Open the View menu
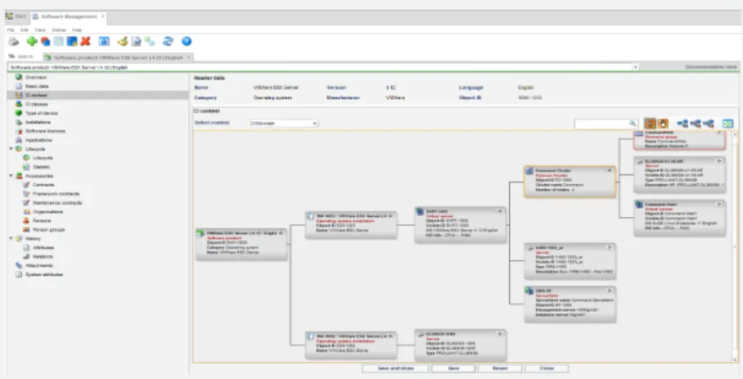Viewport: 743px width, 379px height. tap(40, 29)
